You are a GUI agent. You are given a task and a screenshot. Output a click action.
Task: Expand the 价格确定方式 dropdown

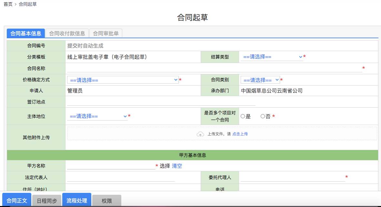pos(123,80)
